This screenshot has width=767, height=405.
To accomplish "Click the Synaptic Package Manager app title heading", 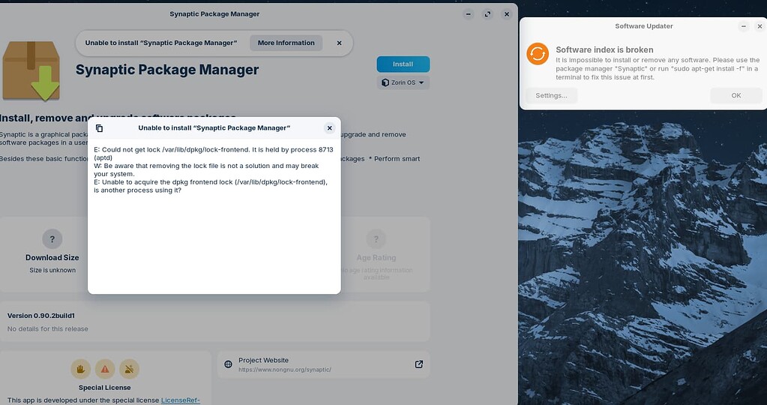I will click(x=167, y=70).
